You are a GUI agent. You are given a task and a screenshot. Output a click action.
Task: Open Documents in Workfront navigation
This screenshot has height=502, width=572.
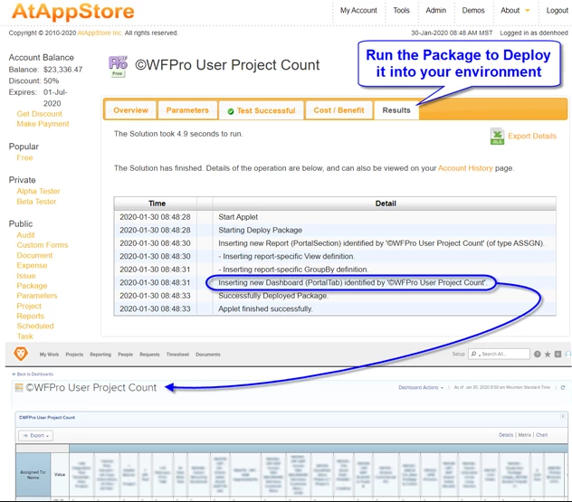(208, 355)
